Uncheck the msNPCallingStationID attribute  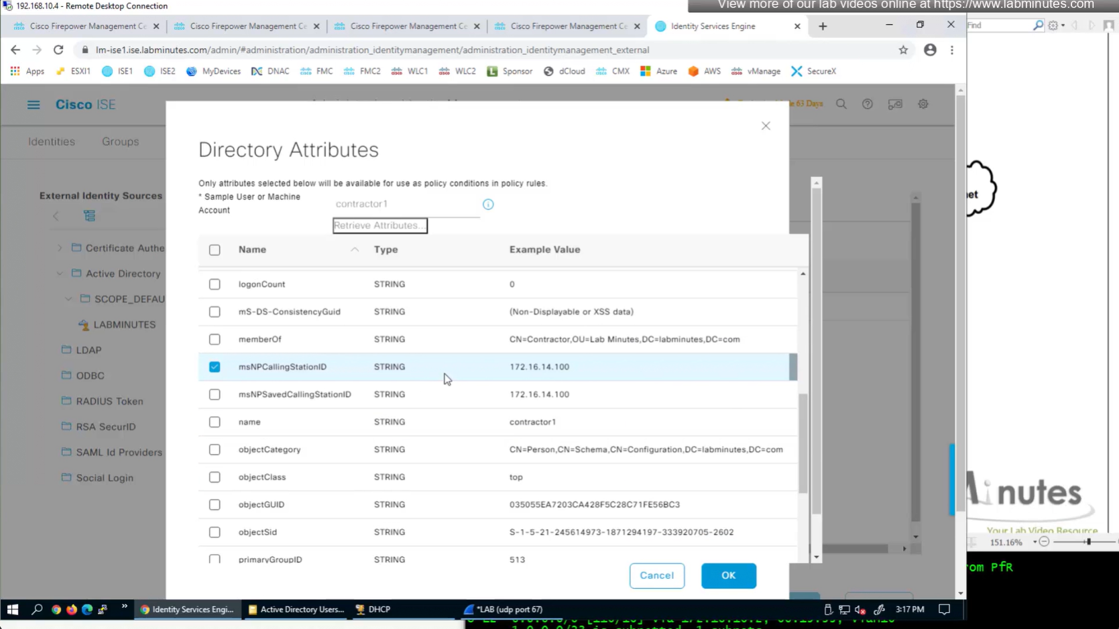coord(215,367)
